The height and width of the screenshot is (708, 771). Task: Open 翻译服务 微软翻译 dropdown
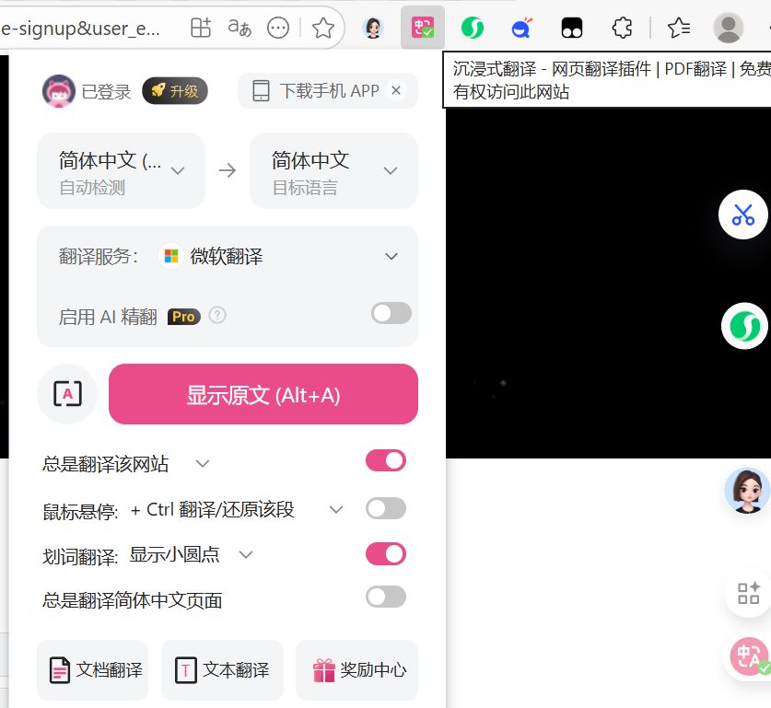[x=228, y=257]
